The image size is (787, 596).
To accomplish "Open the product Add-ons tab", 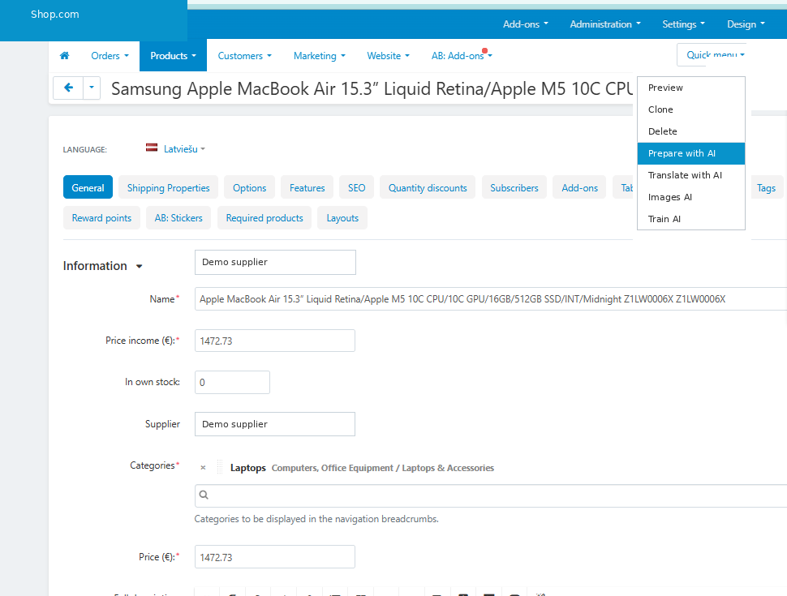I will 580,187.
